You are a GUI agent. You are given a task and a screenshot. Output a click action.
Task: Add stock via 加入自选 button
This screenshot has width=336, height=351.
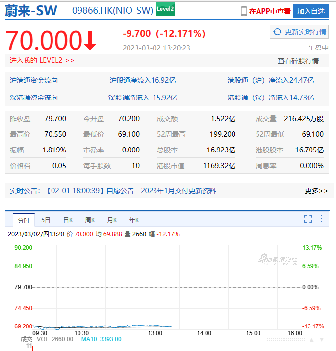(x=311, y=11)
